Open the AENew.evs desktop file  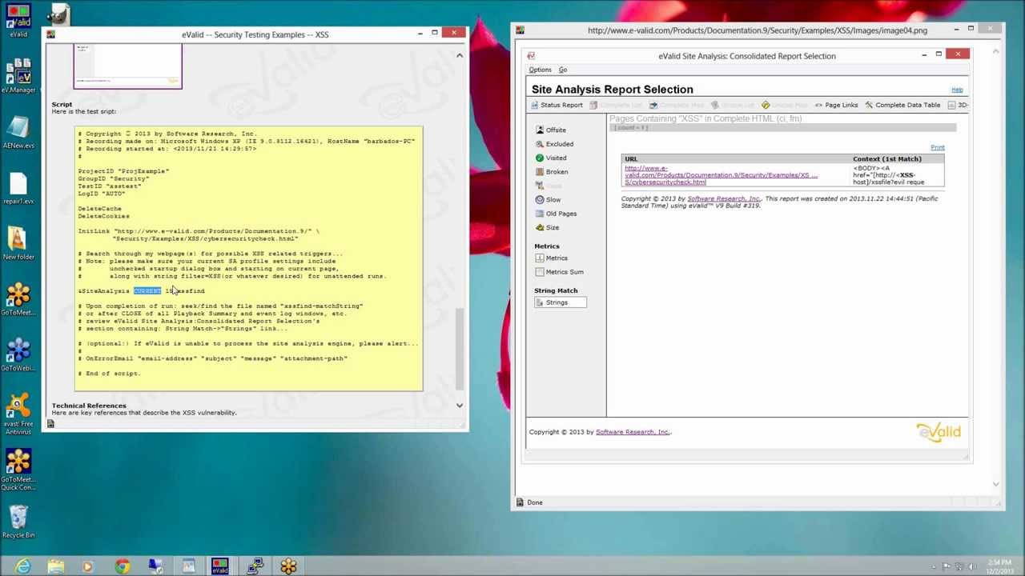[18, 132]
